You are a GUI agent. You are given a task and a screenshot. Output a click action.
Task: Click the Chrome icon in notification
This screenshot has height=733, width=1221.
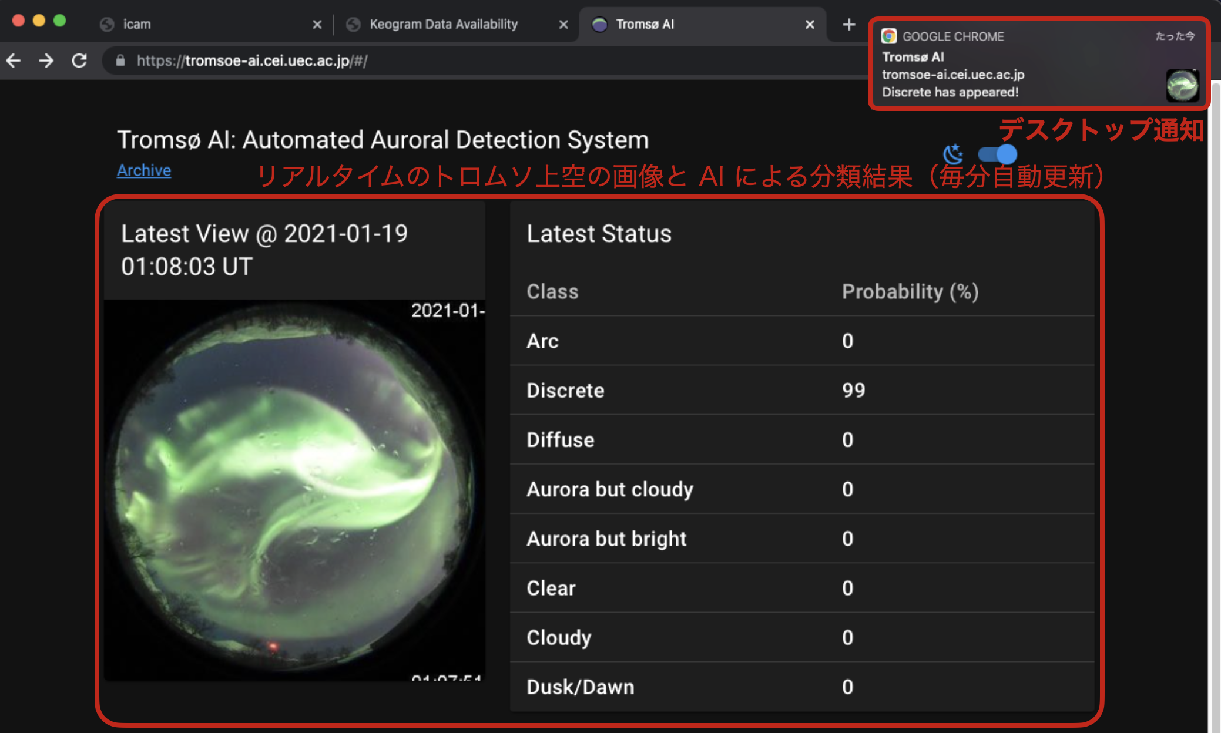(889, 36)
